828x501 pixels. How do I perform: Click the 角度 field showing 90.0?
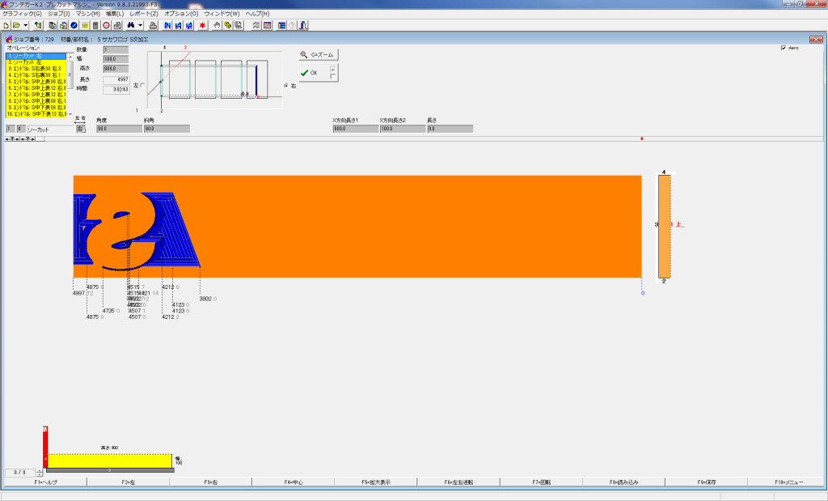tap(120, 129)
